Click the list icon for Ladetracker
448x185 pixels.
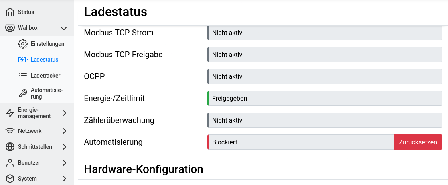23,76
